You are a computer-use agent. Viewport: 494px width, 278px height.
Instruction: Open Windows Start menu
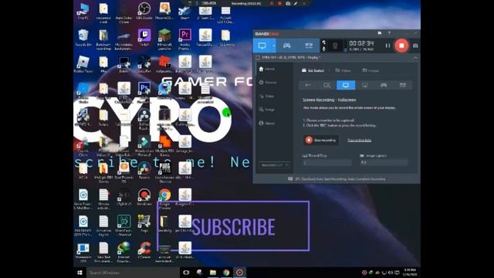pos(80,273)
